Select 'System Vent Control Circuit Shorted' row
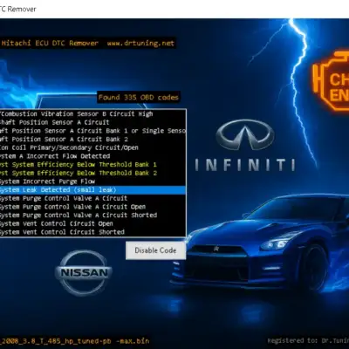Screen dimensions: 349x349 92,232
